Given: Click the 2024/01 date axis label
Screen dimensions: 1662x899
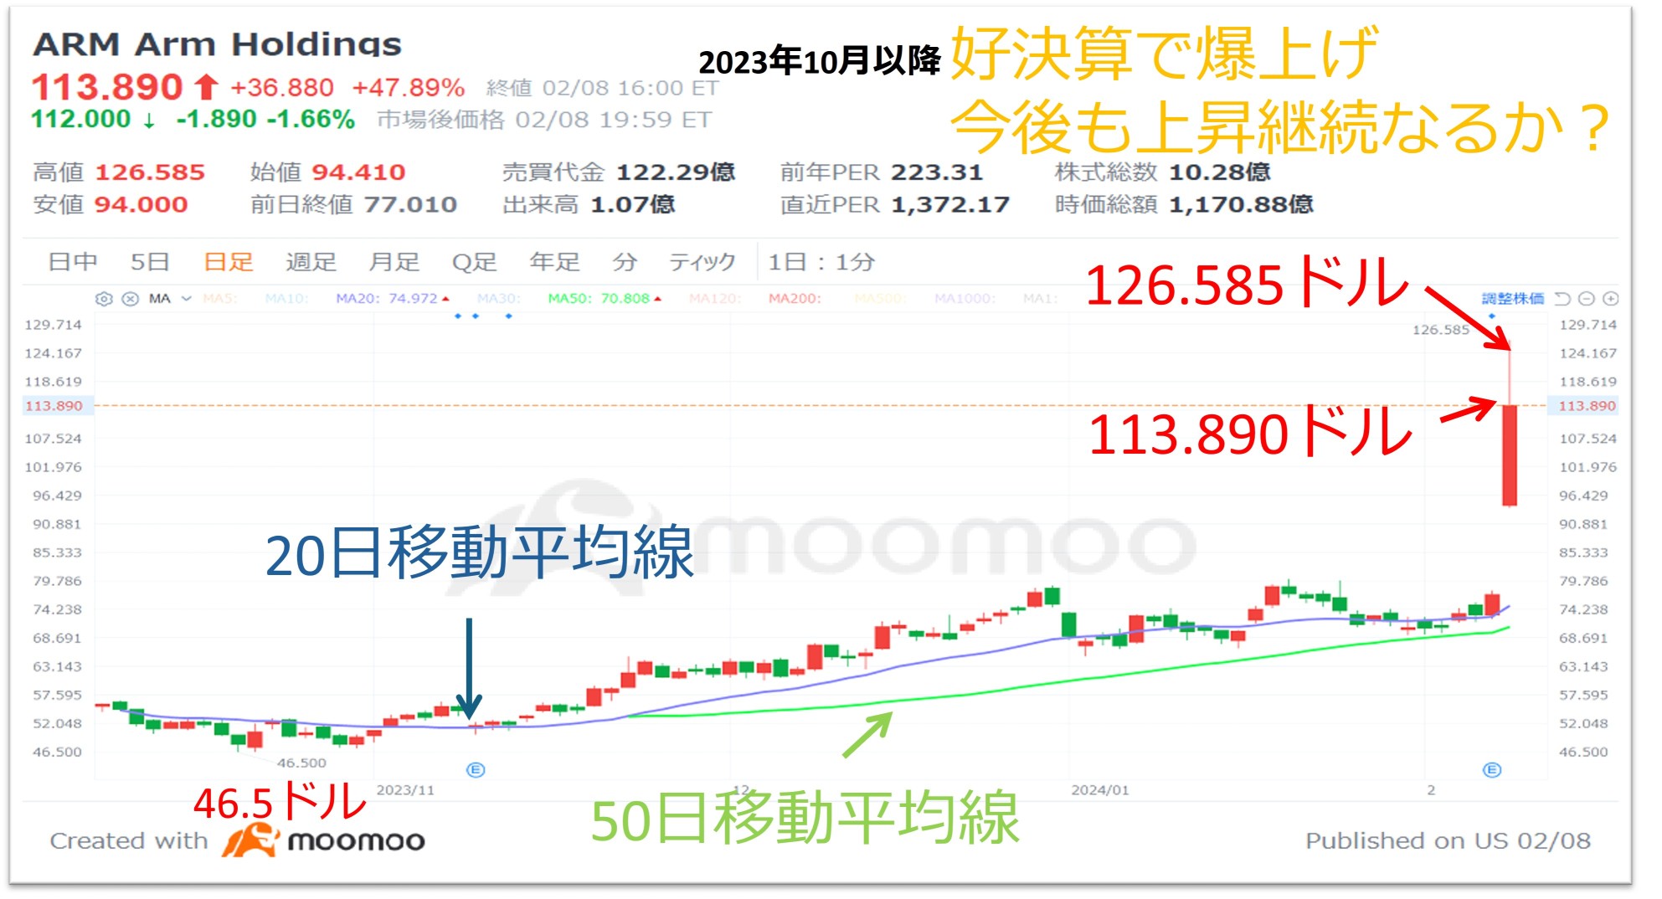Looking at the screenshot, I should [x=1100, y=790].
